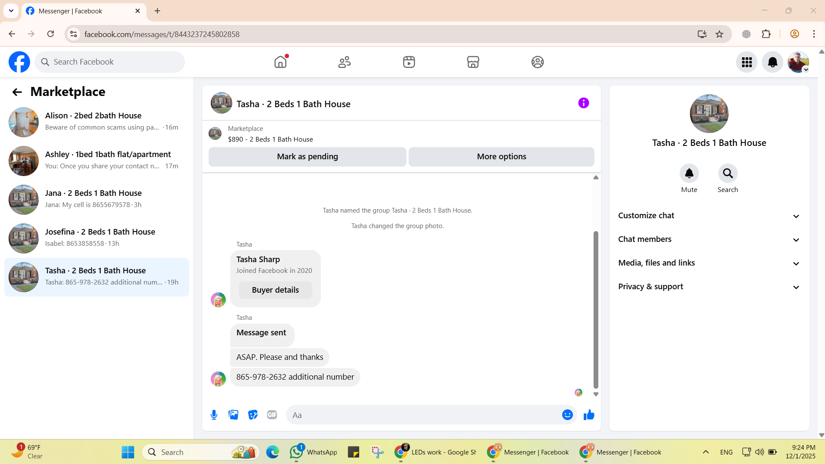Open the Marketplace storefront icon
The height and width of the screenshot is (464, 825).
(473, 62)
